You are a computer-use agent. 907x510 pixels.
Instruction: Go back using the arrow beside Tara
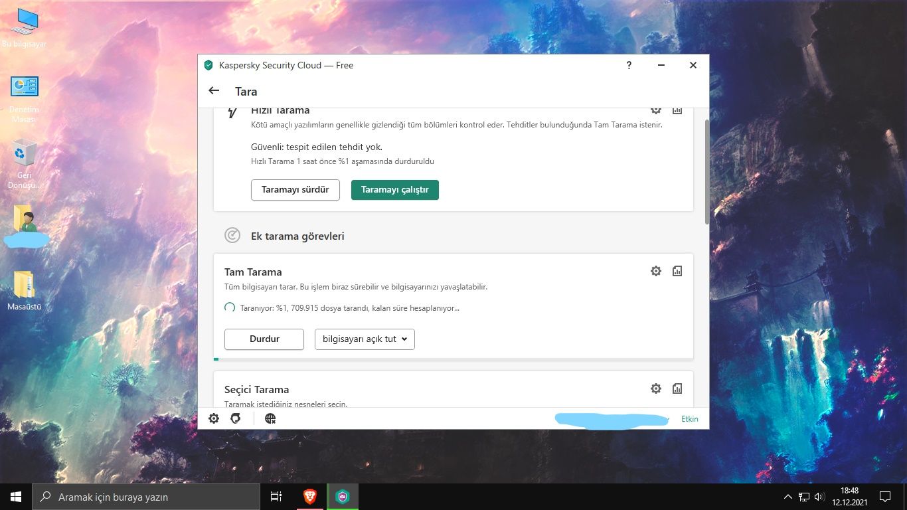[214, 91]
